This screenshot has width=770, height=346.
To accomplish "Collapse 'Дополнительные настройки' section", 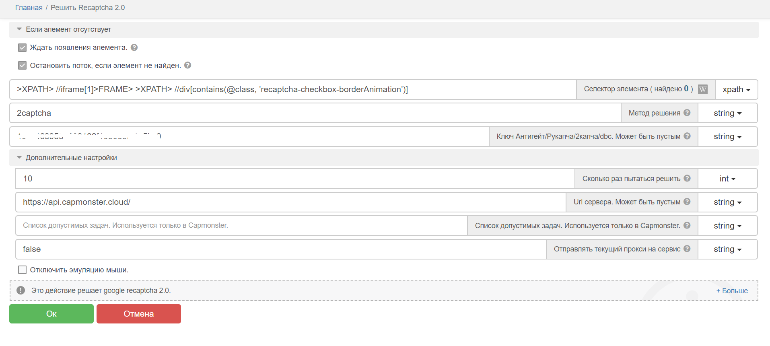I will (x=19, y=158).
